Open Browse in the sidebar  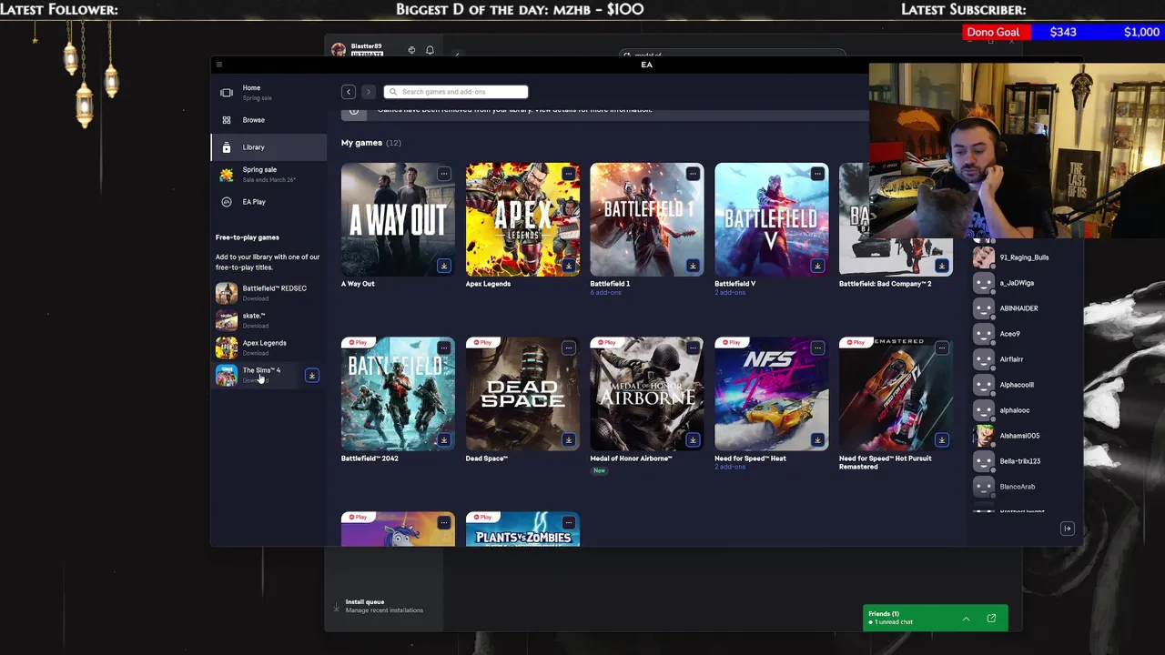[268, 120]
